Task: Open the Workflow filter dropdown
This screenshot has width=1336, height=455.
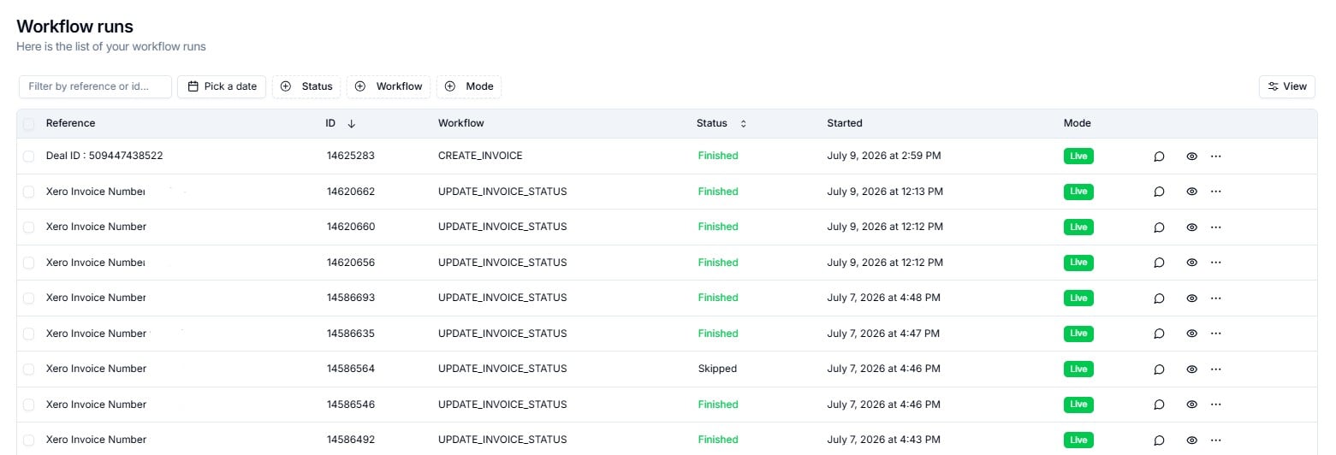Action: (x=389, y=86)
